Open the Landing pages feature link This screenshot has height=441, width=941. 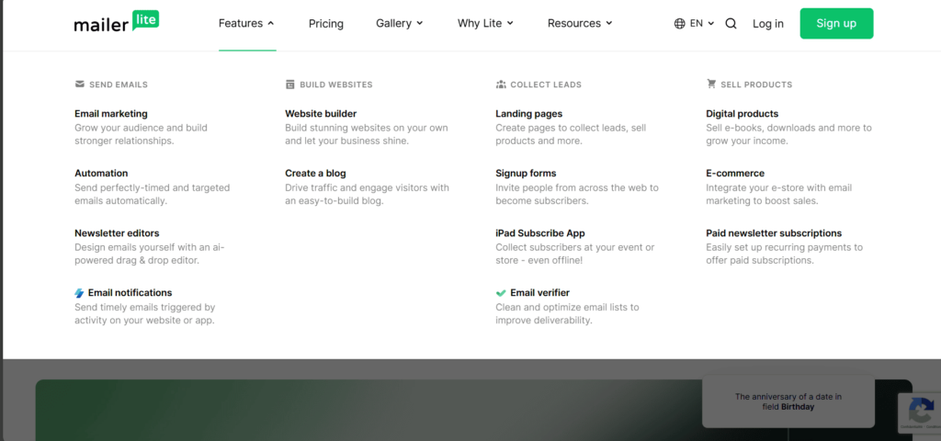point(528,114)
